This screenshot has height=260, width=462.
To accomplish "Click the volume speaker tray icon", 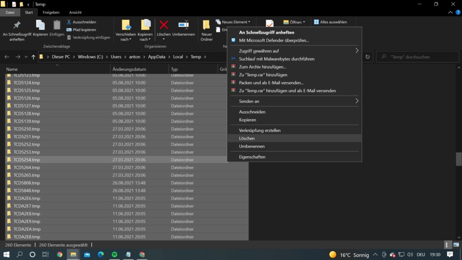I will pos(410,254).
